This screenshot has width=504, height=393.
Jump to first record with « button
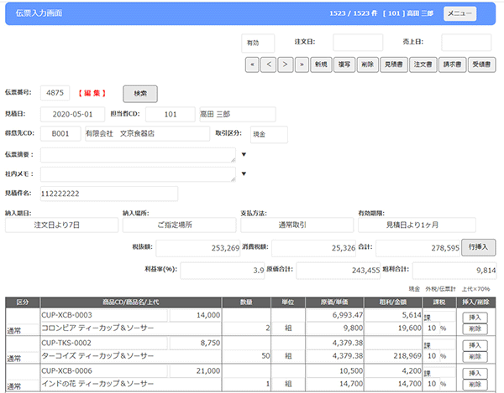click(x=252, y=65)
